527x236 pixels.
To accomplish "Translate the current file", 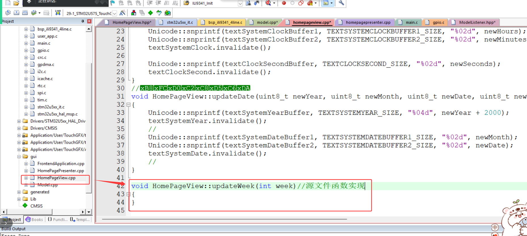I will [x=8, y=13].
